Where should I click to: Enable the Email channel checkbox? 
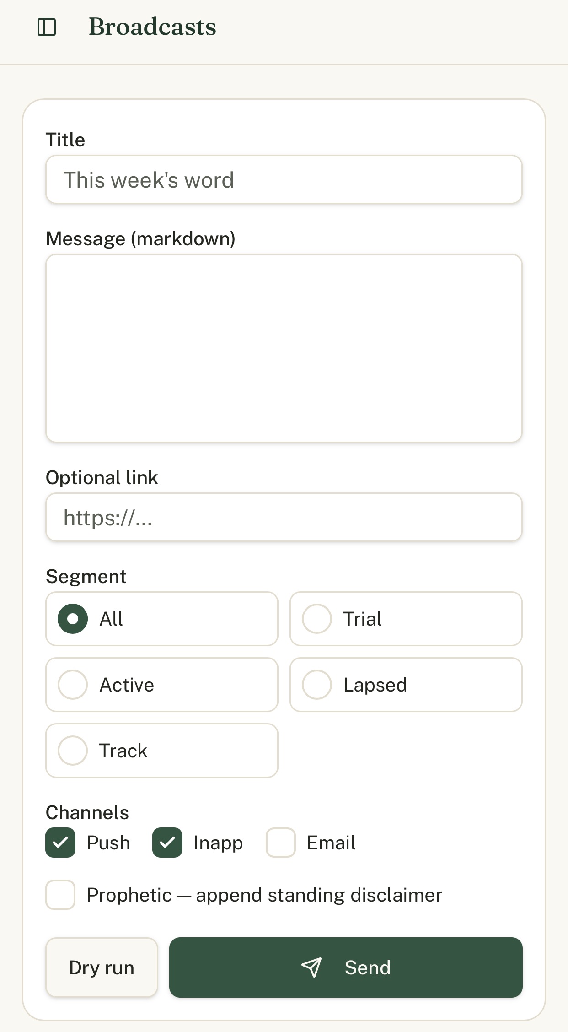(281, 843)
